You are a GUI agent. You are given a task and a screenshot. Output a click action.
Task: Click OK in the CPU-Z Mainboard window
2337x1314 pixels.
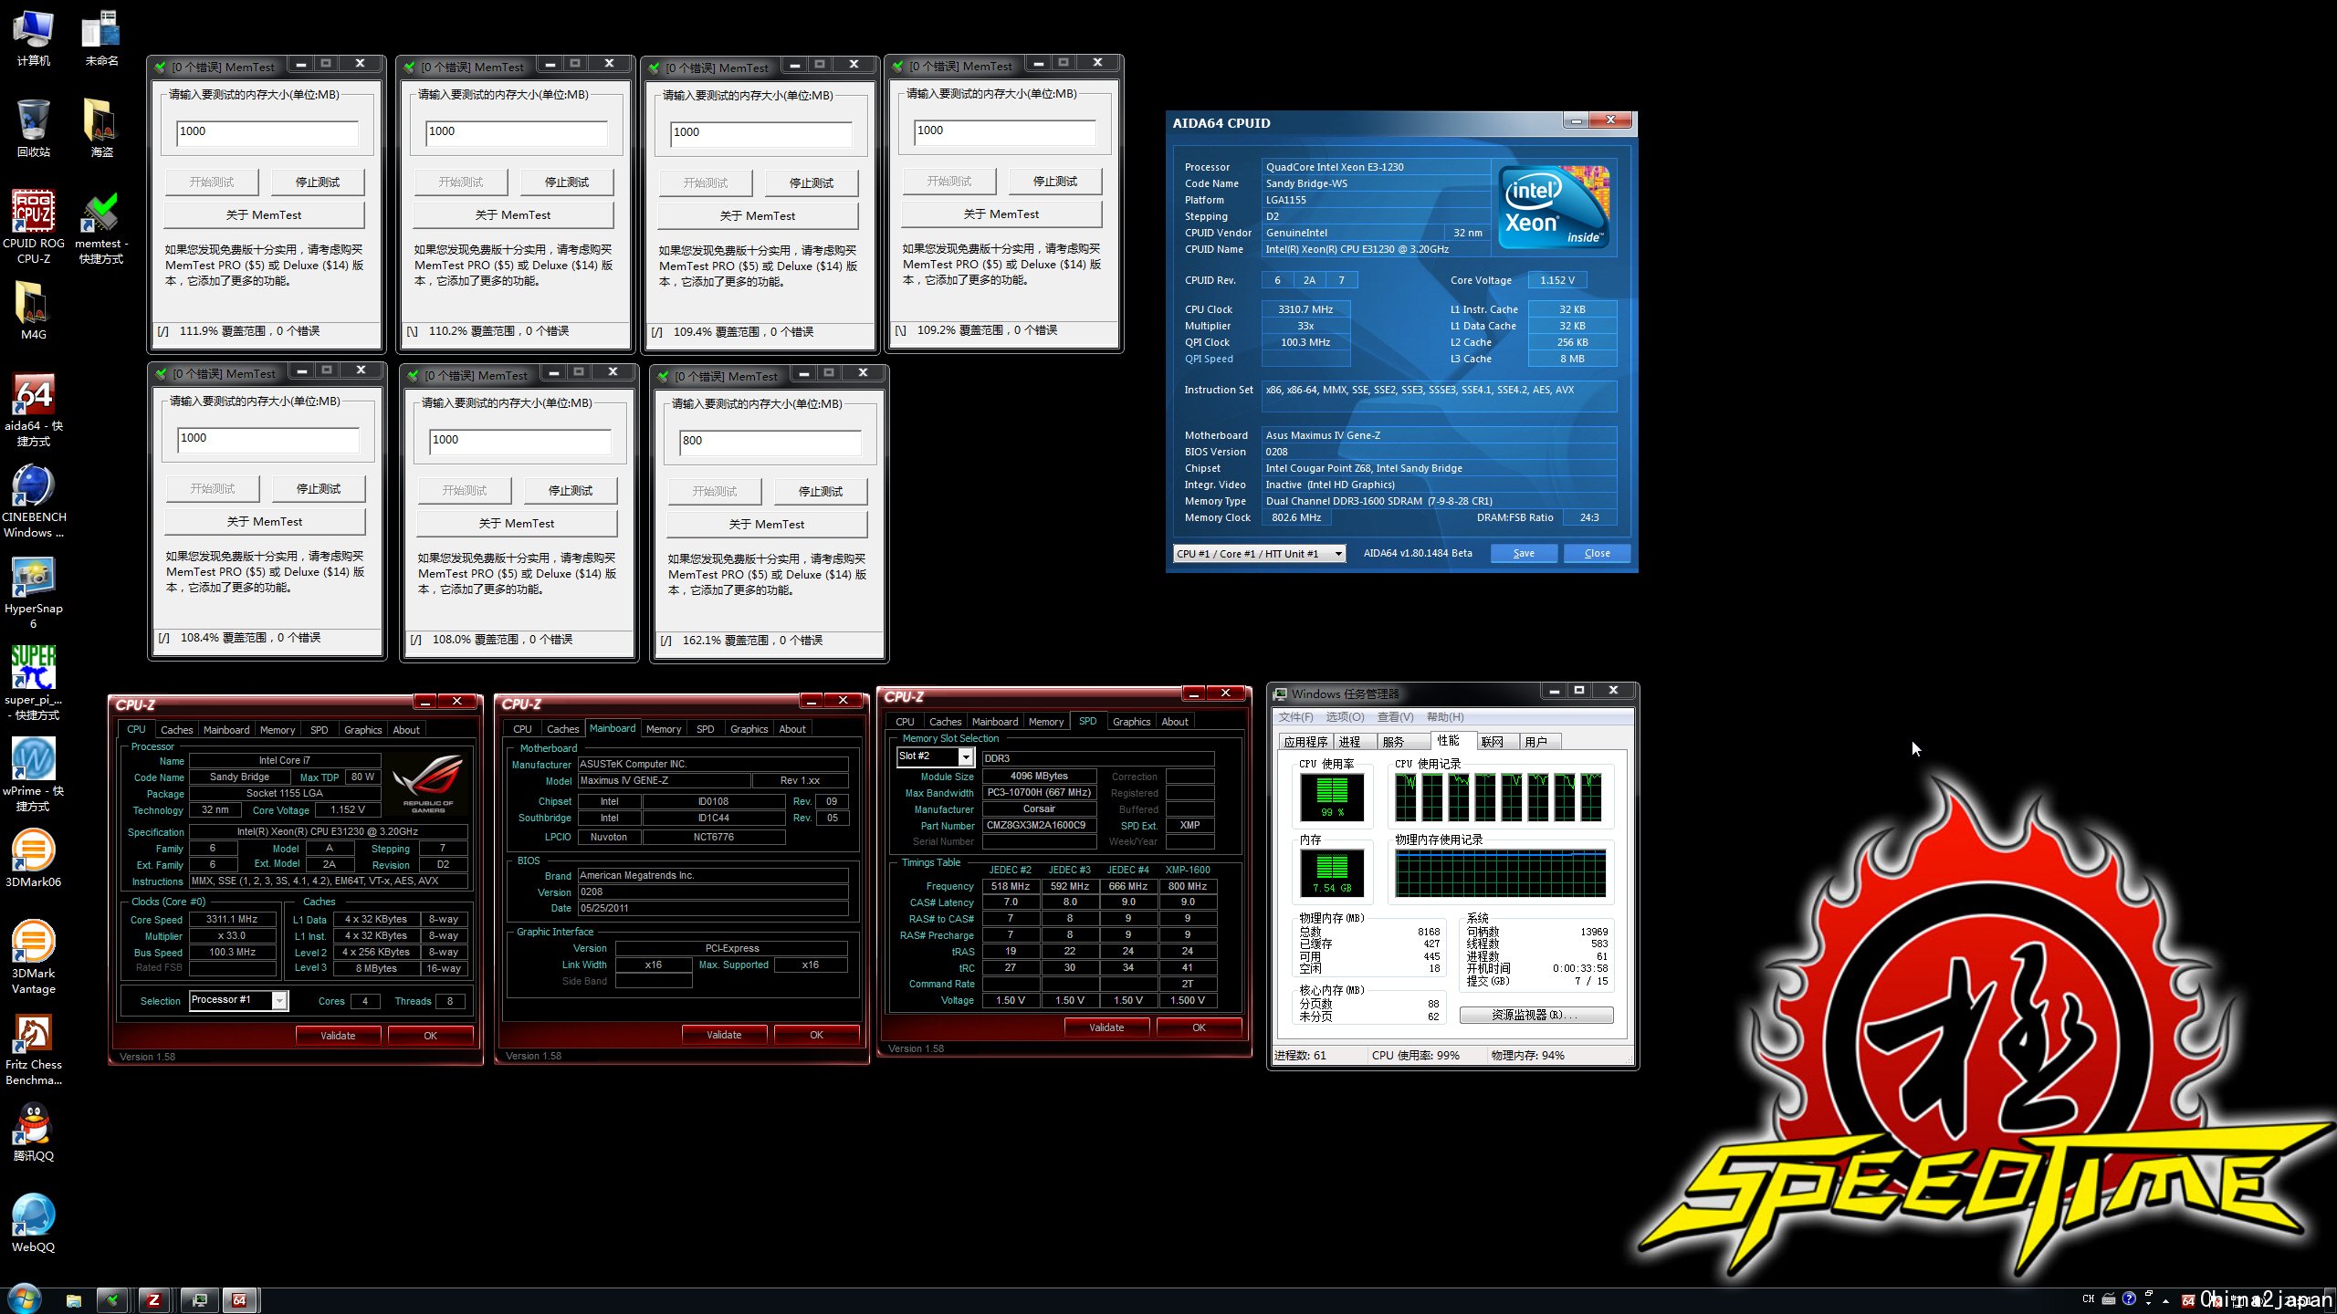point(816,1035)
